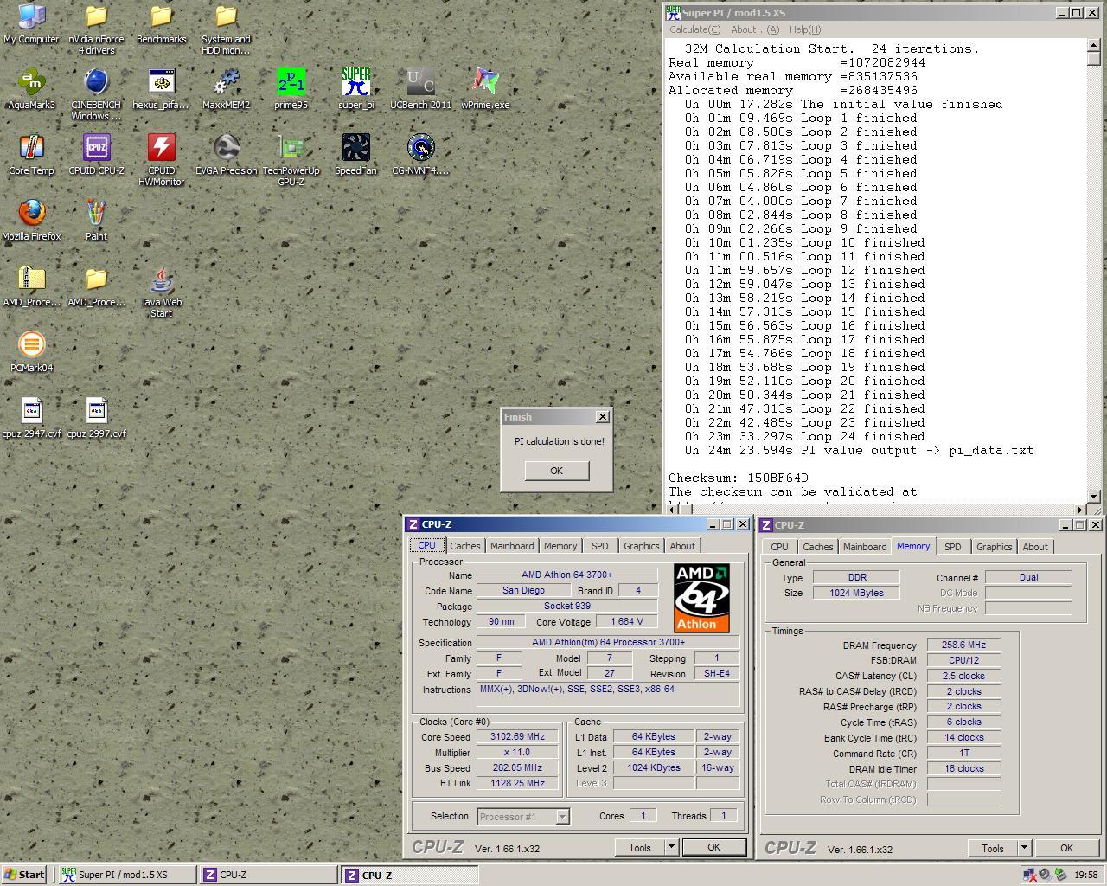
Task: Click Super PI horizontal scrollbar right arrow
Action: pos(1079,510)
